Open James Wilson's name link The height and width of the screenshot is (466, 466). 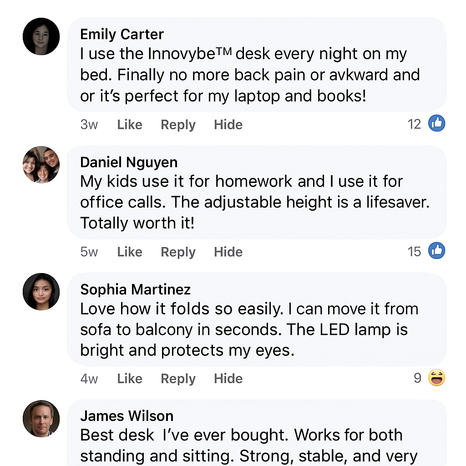(127, 416)
